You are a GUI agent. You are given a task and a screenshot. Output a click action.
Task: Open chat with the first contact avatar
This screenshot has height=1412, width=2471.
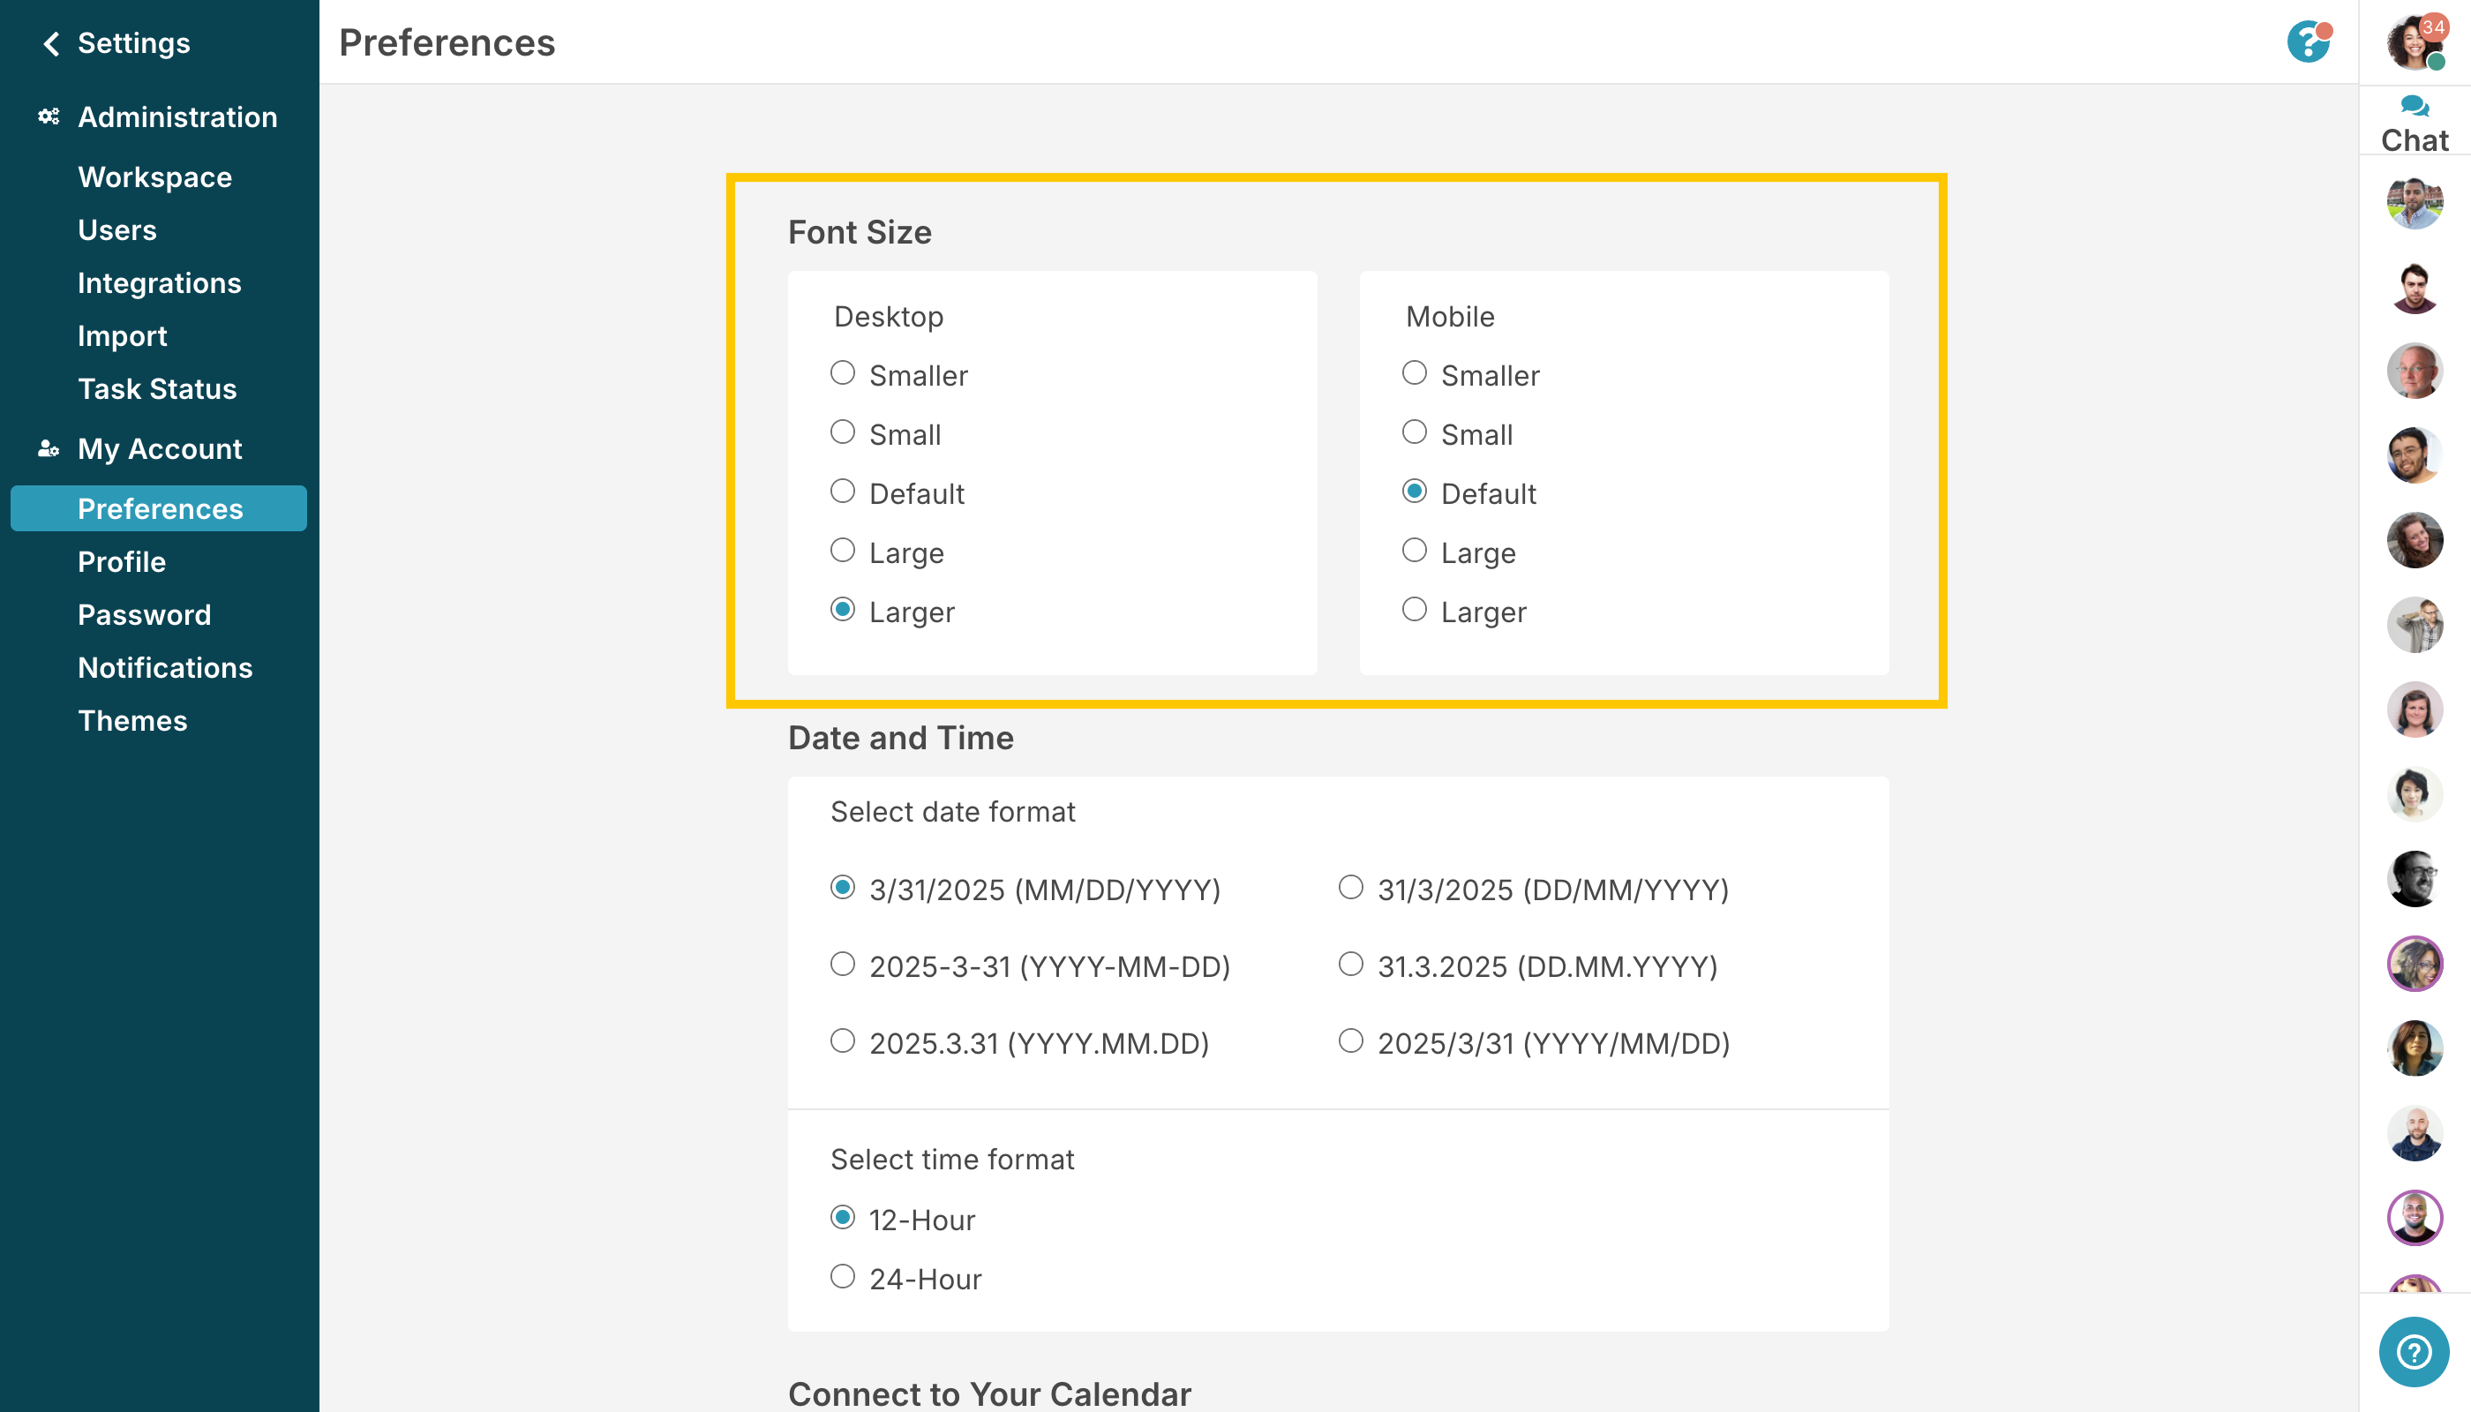pyautogui.click(x=2414, y=203)
